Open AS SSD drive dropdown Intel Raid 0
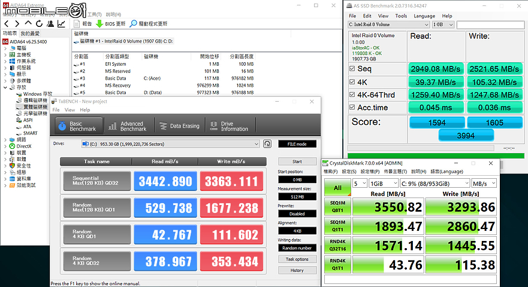The height and width of the screenshot is (287, 528). pos(388,25)
